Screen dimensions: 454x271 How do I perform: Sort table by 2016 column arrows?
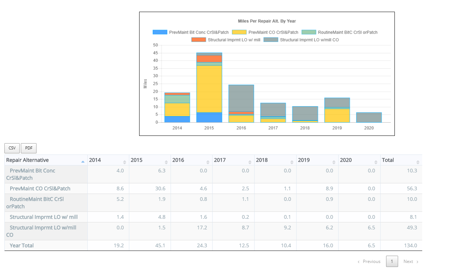pos(208,162)
